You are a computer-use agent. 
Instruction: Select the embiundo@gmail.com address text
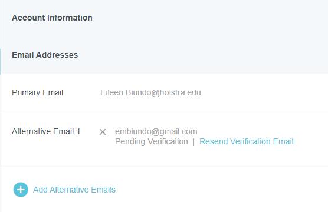[x=156, y=131]
